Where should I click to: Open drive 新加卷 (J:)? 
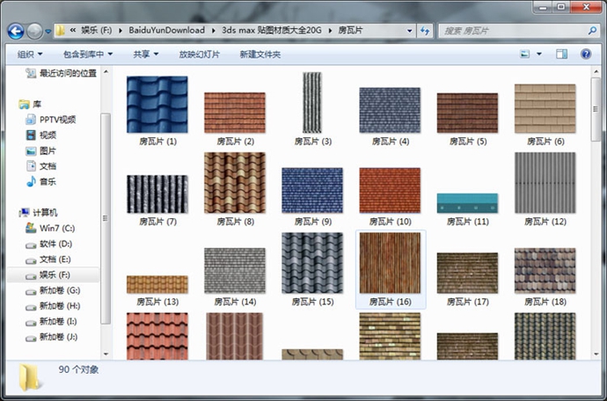[52, 337]
